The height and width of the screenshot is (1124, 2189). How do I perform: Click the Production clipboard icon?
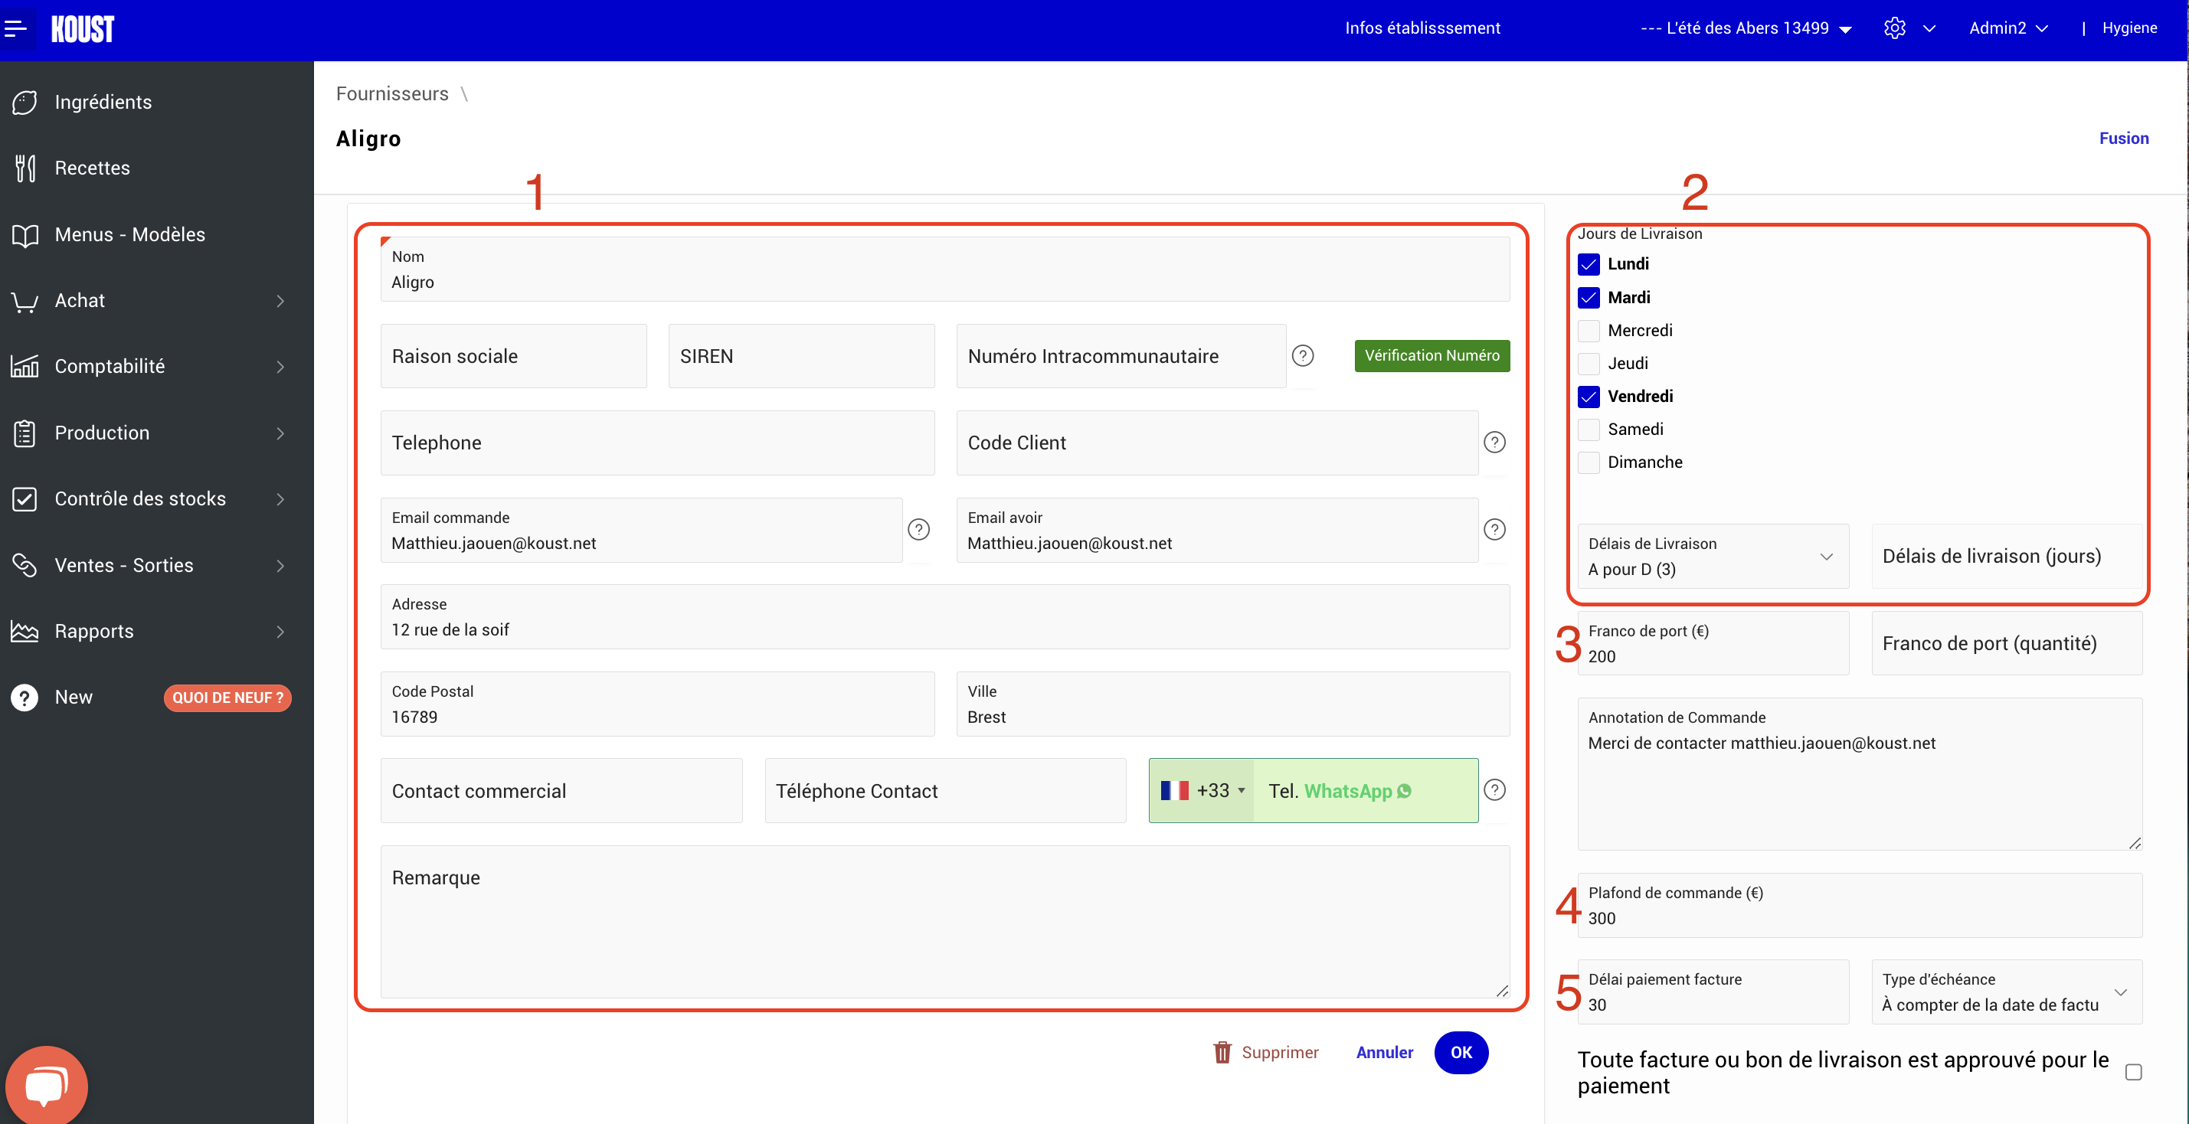25,433
